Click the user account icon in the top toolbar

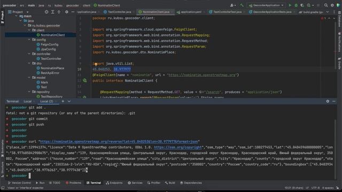[x=233, y=5]
